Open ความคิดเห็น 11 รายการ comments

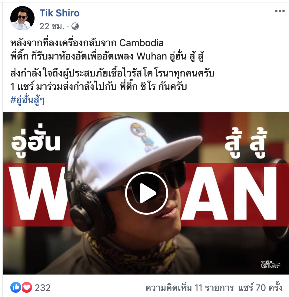pyautogui.click(x=190, y=288)
